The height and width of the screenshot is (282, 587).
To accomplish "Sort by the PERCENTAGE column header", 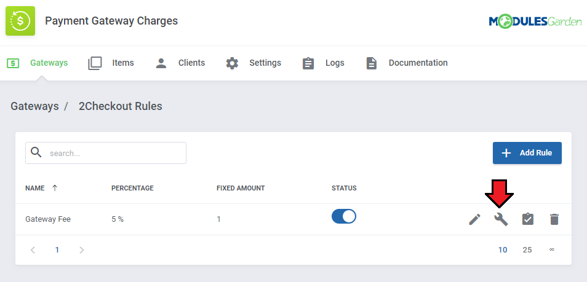I will (x=132, y=188).
